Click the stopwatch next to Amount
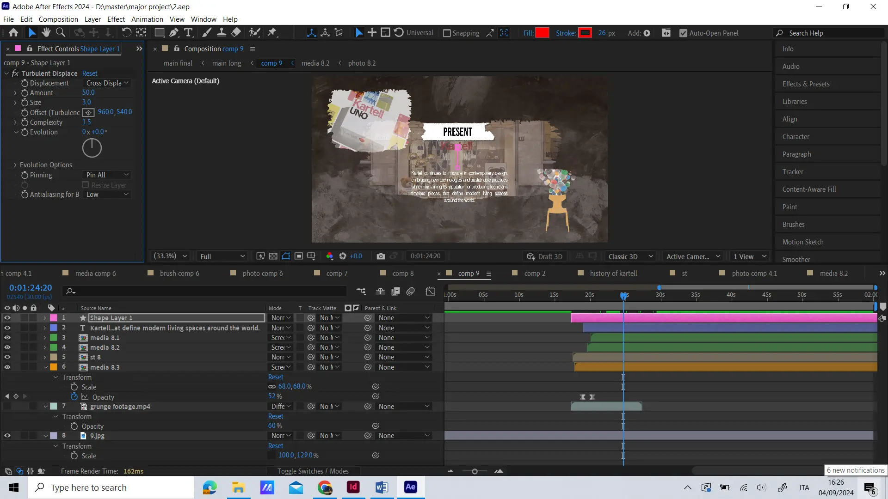The image size is (888, 499). [25, 93]
